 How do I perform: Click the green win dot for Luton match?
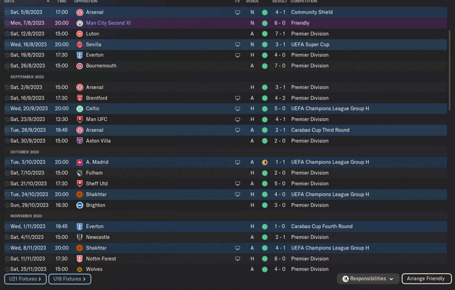coord(264,34)
